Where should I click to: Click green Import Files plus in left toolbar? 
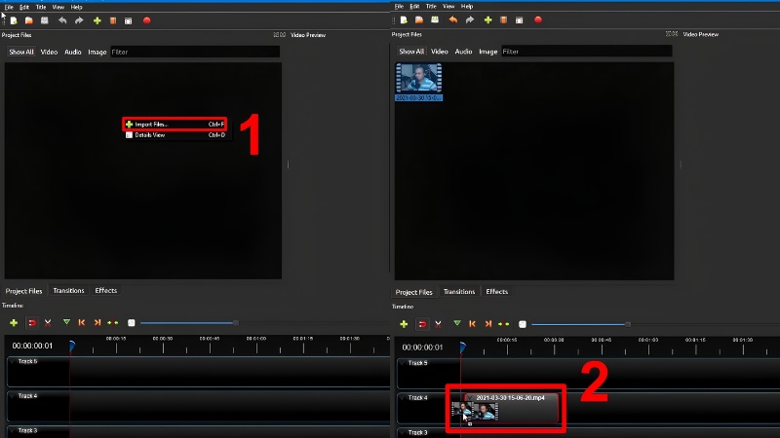tap(97, 20)
